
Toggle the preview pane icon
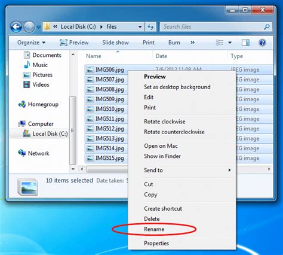tap(245, 42)
